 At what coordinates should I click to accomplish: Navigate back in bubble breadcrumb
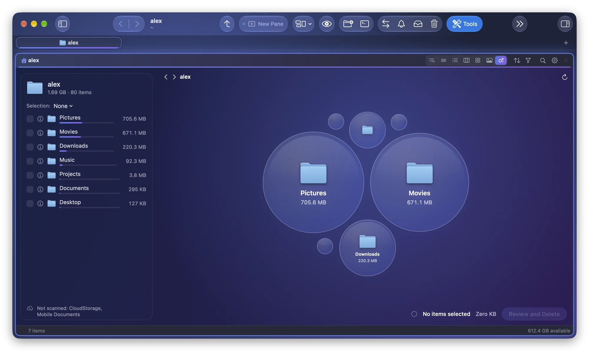click(166, 77)
